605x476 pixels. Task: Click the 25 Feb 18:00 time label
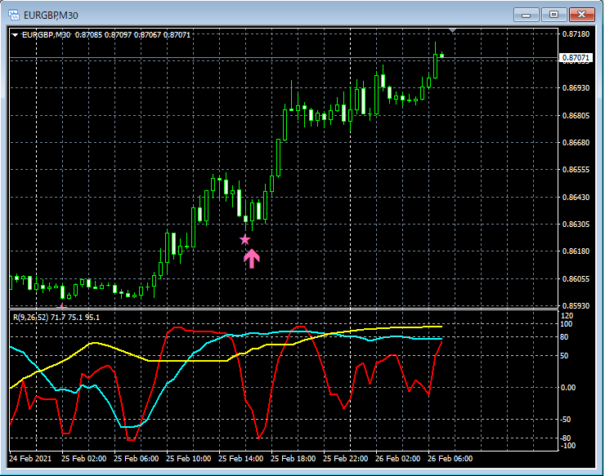(x=294, y=459)
